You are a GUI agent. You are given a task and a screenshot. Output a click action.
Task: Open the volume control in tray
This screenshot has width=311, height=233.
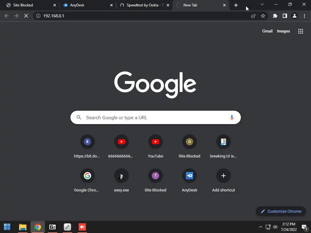(275, 227)
